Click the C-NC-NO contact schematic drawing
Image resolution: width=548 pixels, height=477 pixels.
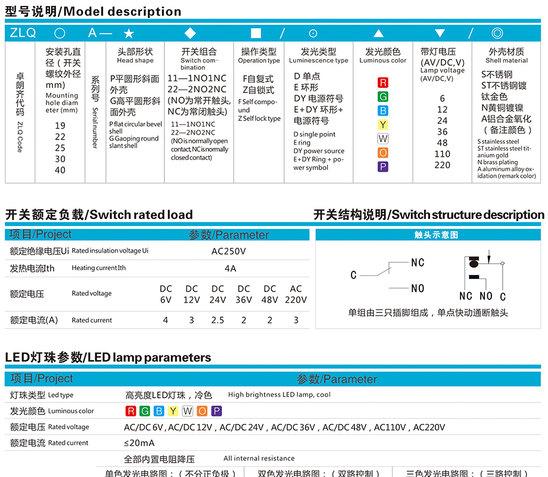[388, 275]
